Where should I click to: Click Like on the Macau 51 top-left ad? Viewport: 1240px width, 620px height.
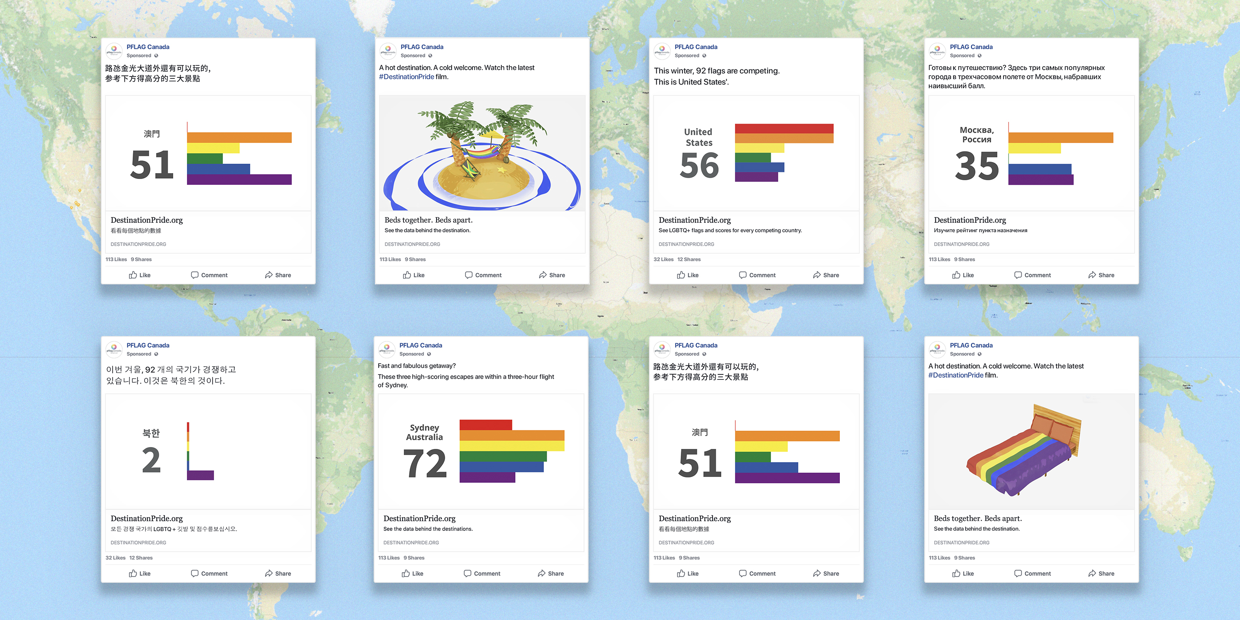click(140, 275)
